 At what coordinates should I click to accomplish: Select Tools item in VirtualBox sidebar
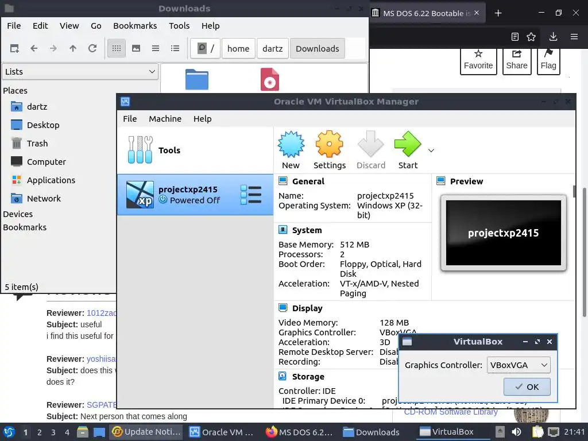(195, 150)
